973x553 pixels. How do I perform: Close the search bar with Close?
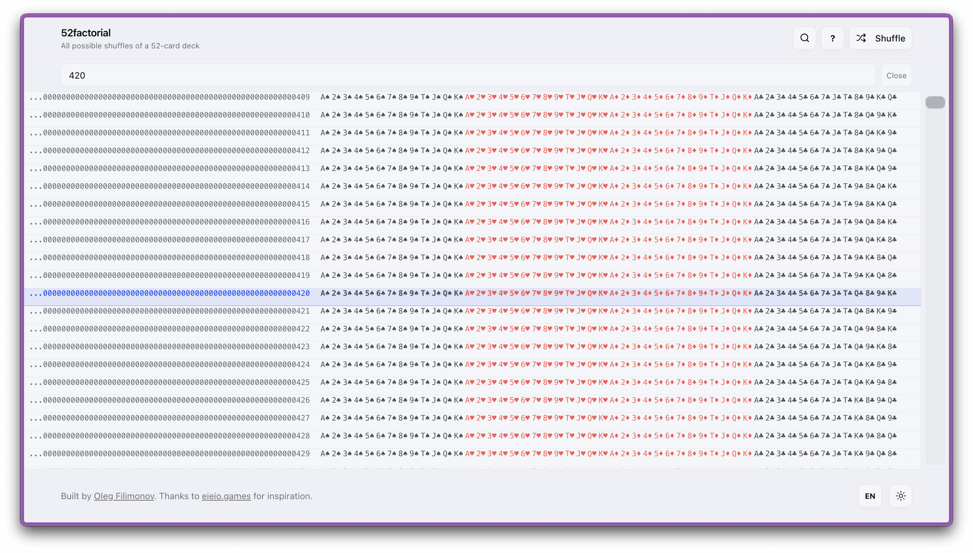click(x=896, y=75)
